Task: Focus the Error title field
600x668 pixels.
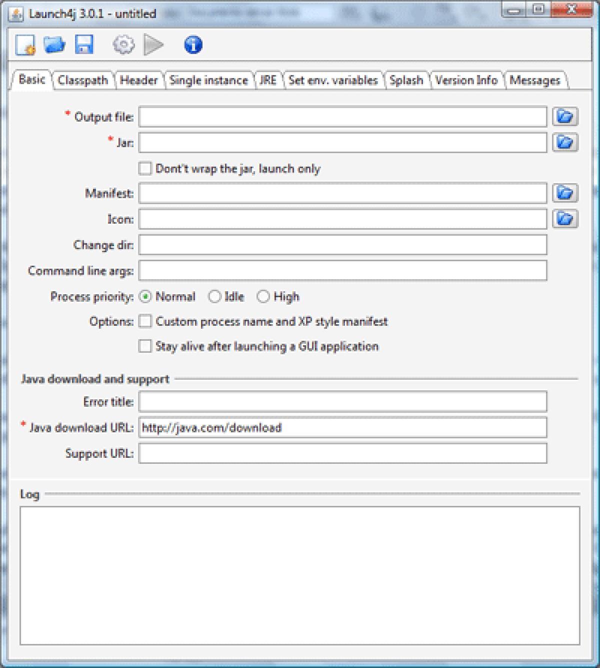Action: tap(342, 402)
